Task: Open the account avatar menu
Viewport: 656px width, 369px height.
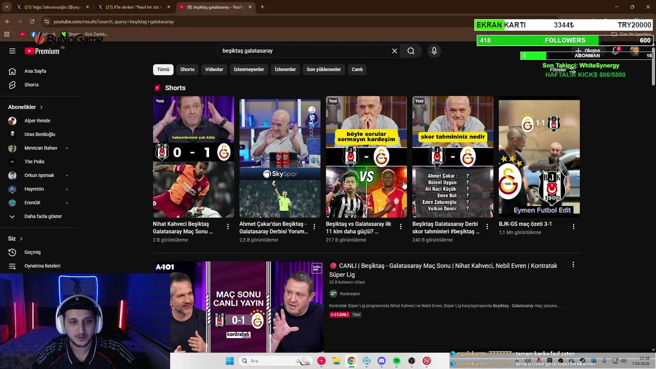Action: tap(635, 51)
